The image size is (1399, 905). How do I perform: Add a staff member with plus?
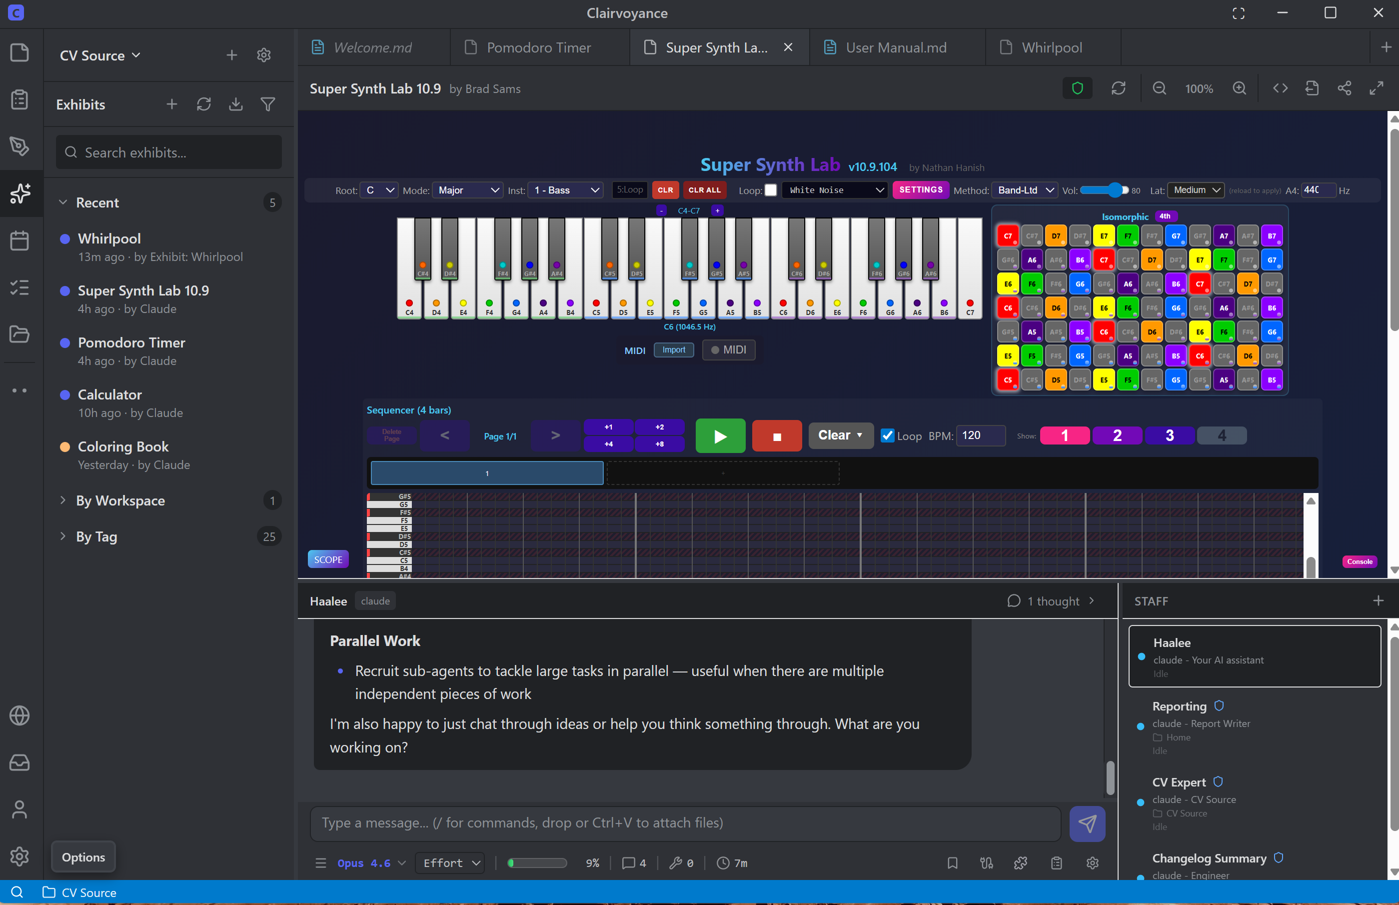1378,600
